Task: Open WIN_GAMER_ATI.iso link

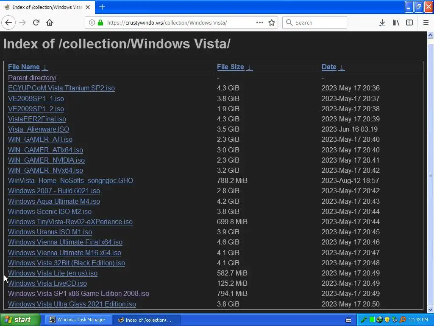Action: pyautogui.click(x=40, y=139)
